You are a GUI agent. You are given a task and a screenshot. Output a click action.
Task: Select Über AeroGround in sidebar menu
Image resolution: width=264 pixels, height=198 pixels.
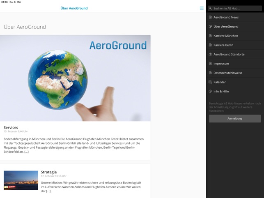tap(235, 26)
